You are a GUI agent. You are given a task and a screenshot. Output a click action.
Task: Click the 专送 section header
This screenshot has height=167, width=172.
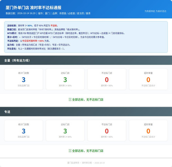coord(86,112)
